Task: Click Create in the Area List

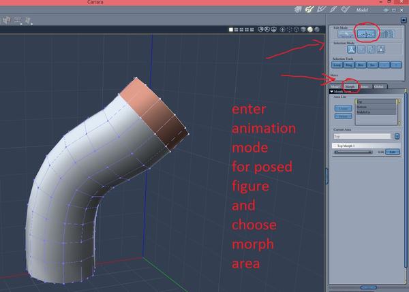Action: [344, 108]
